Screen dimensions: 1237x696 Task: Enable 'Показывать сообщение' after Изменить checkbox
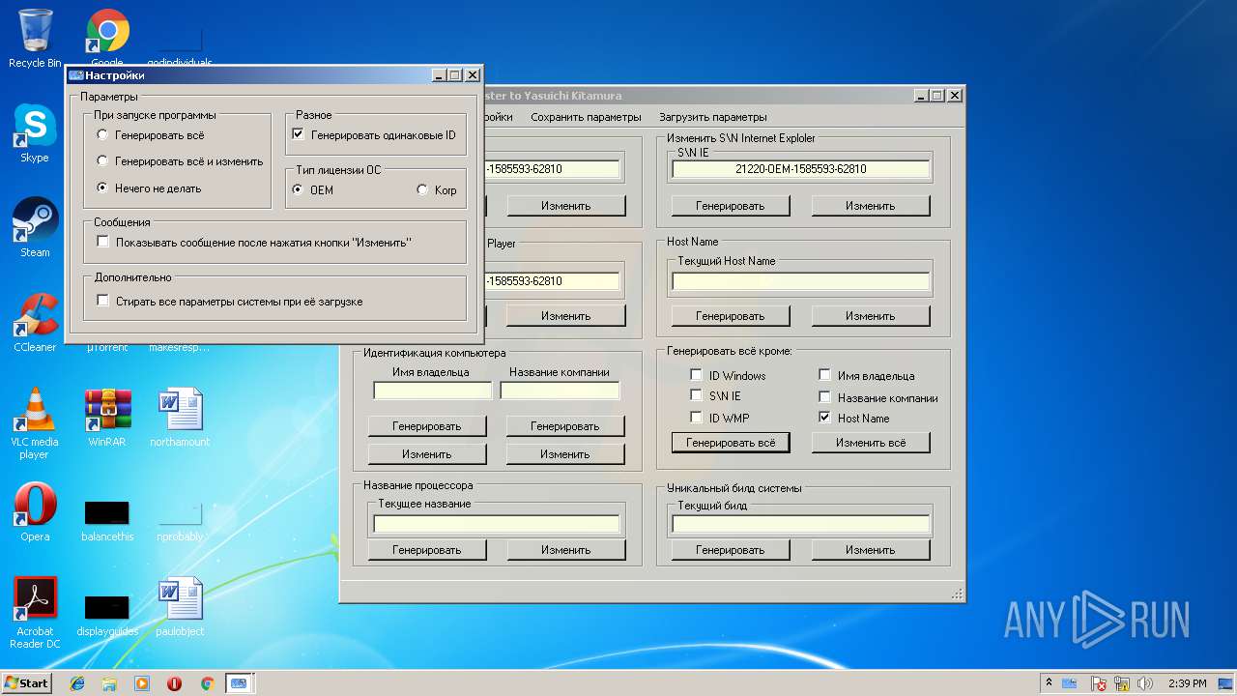click(x=103, y=242)
